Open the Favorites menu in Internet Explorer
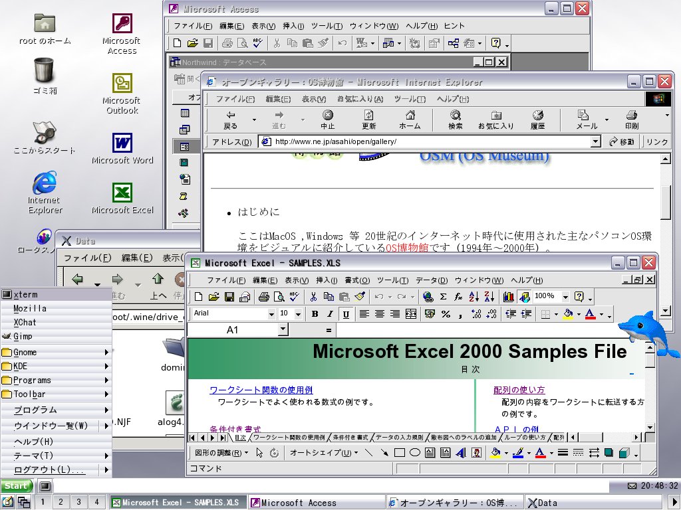This screenshot has width=681, height=510. (360, 99)
